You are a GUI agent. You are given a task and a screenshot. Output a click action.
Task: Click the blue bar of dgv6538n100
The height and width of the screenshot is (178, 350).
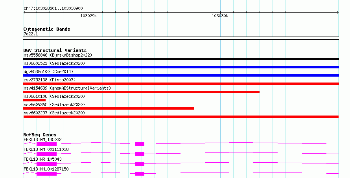181,75
